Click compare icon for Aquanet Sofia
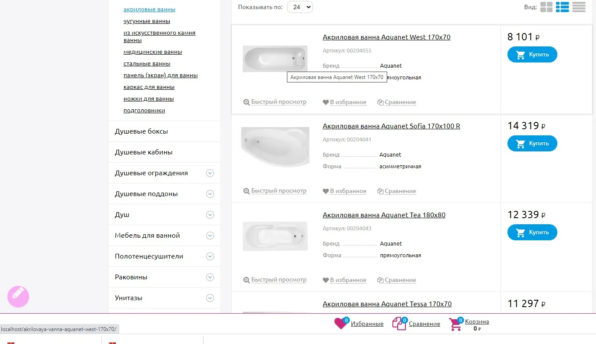Screen dimensions: 596x344 (380, 191)
